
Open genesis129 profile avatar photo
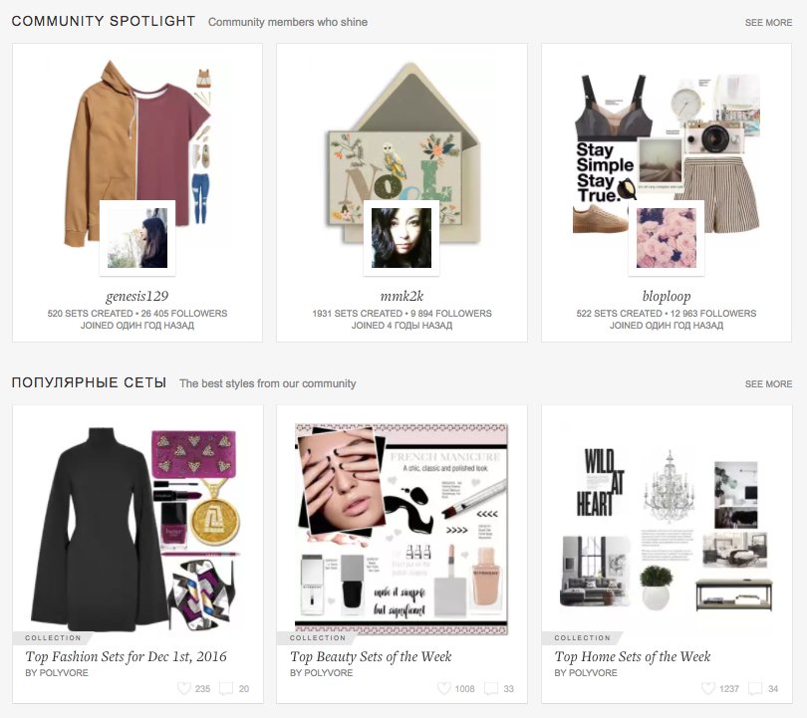(x=137, y=238)
